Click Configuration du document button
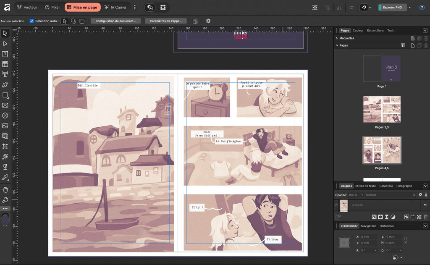430x265 pixels. (x=115, y=21)
